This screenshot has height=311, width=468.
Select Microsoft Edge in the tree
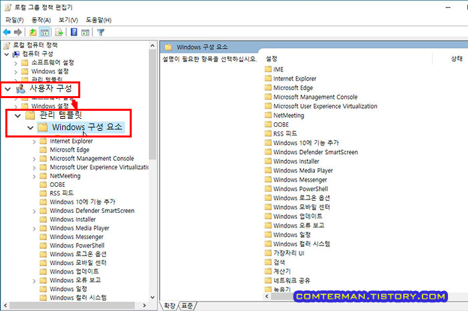coord(70,150)
